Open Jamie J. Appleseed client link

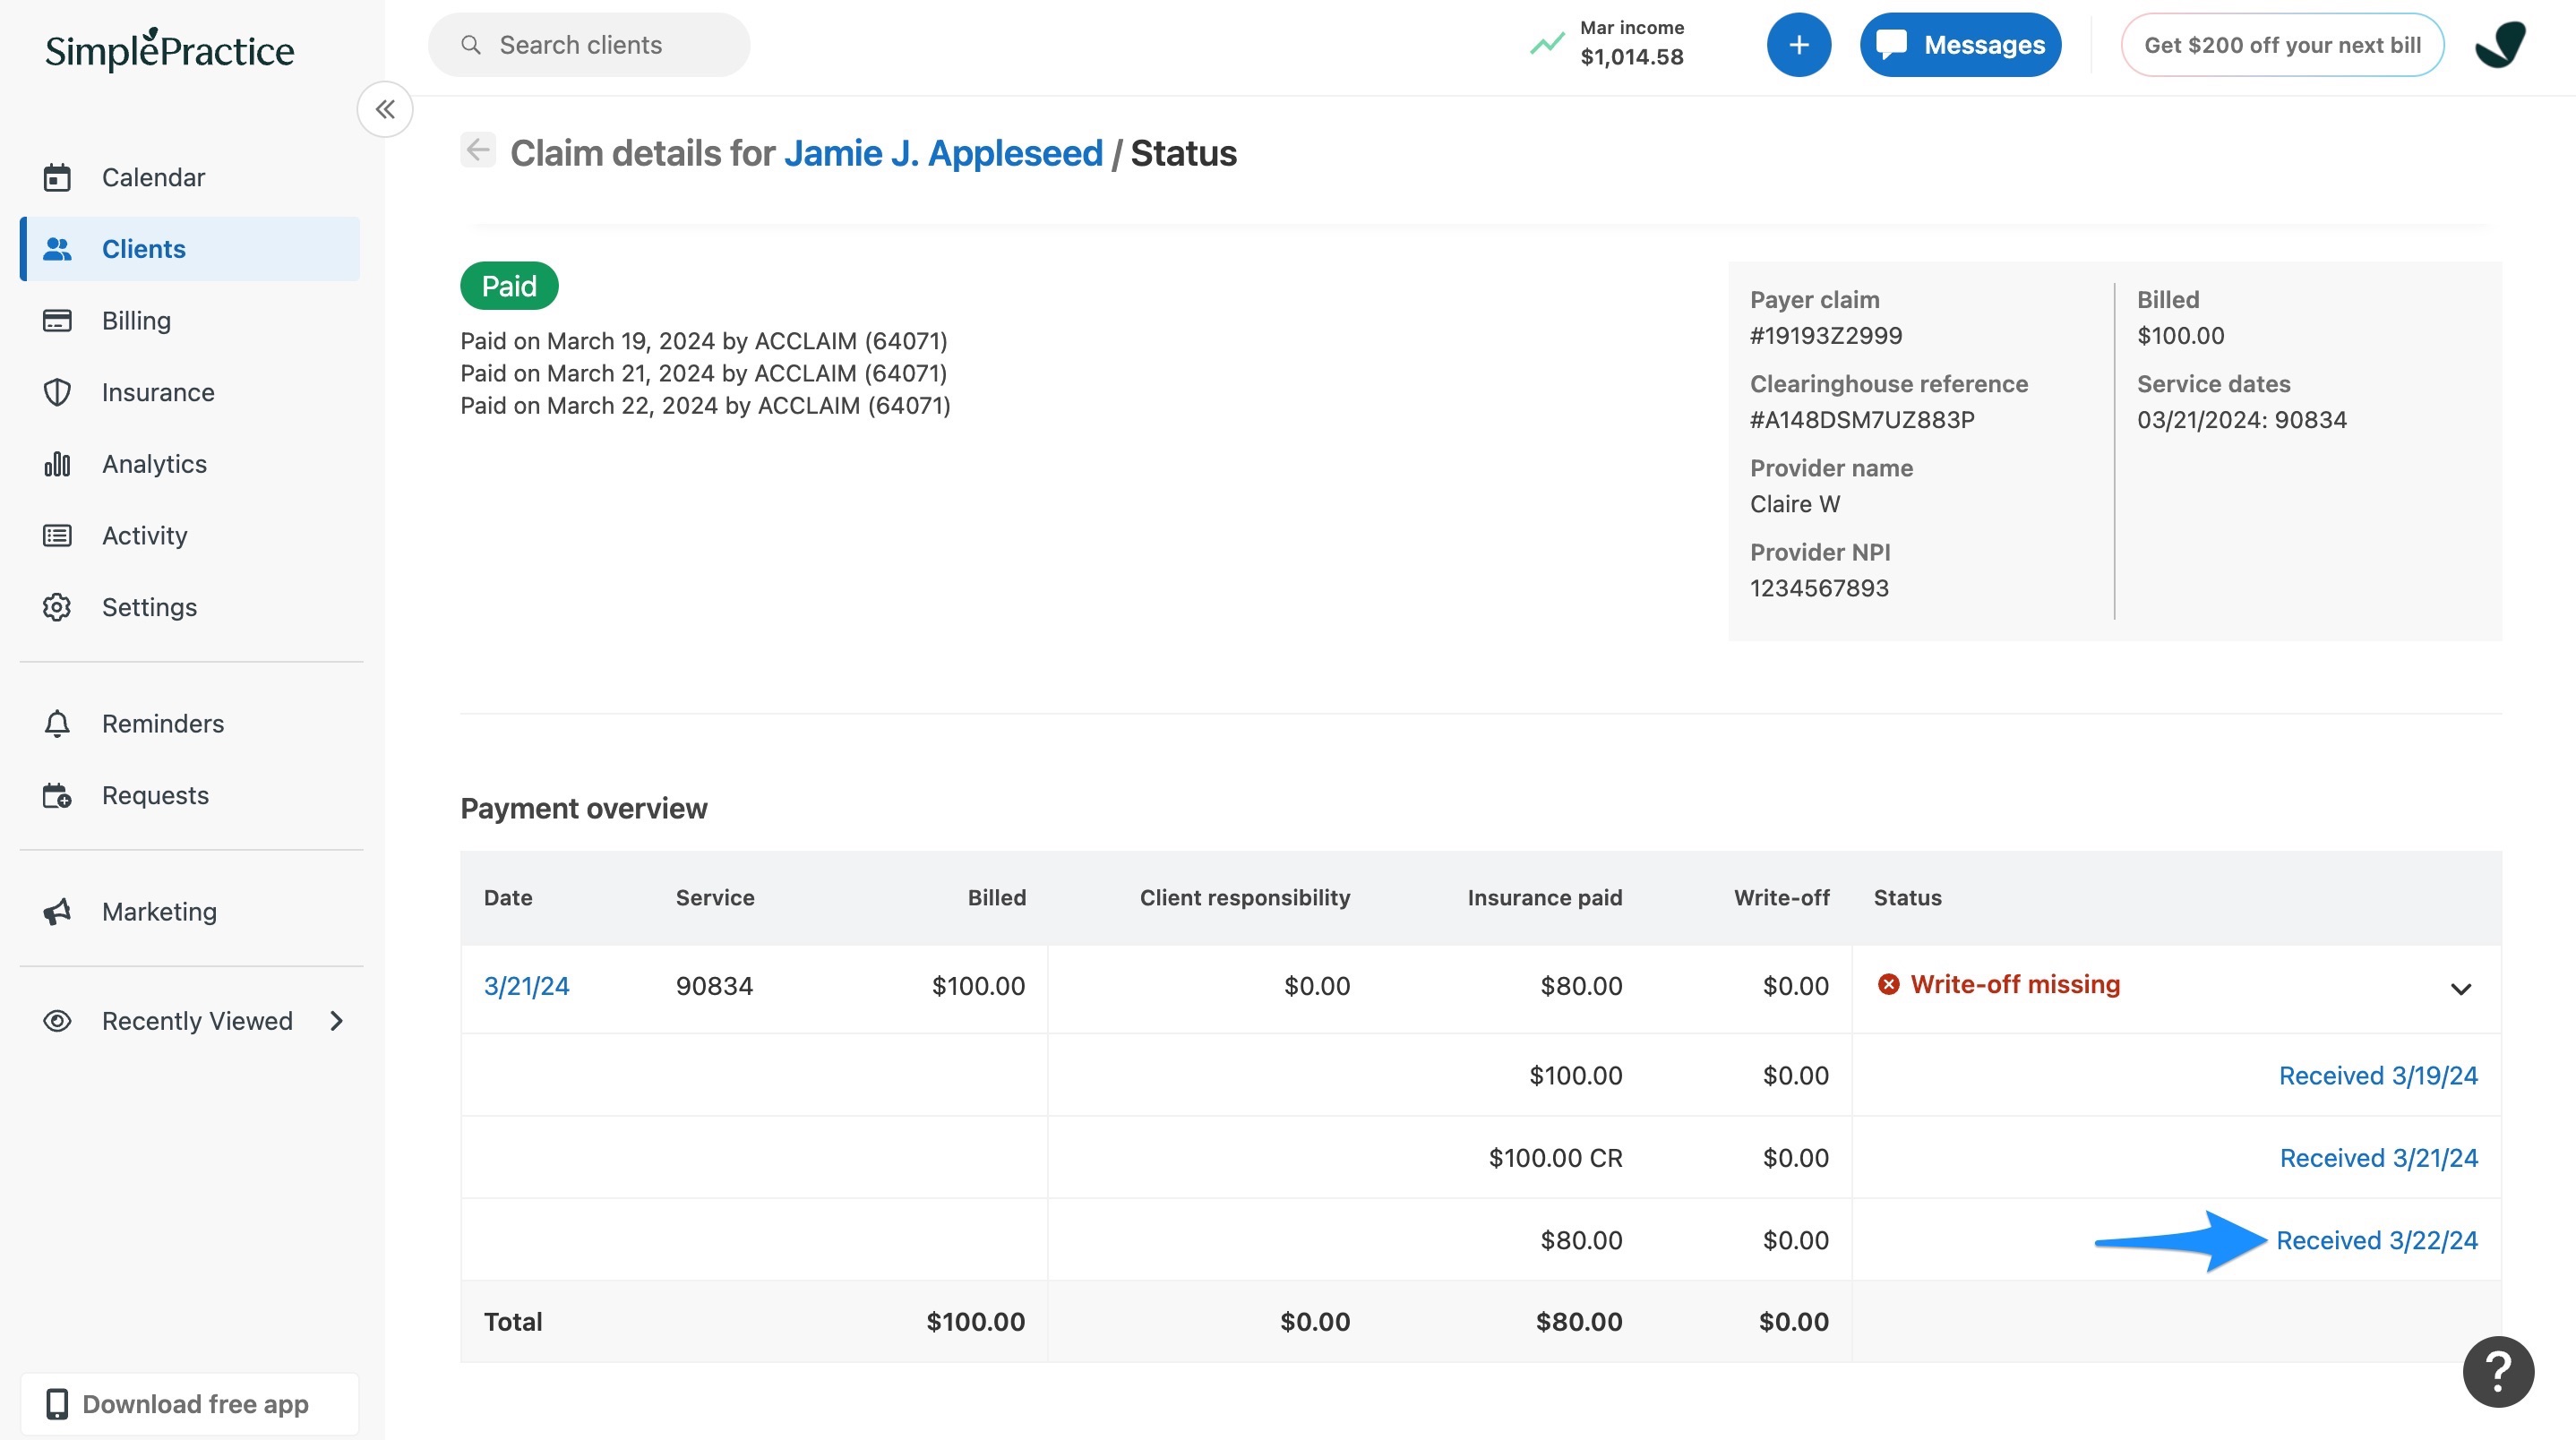[943, 153]
